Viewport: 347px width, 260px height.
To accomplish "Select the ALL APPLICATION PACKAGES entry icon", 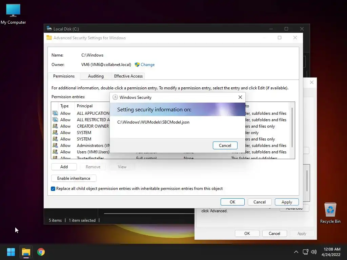I will (x=55, y=113).
